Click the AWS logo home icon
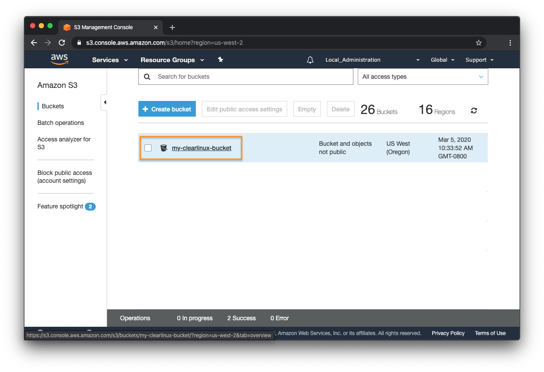Screen dimensions: 544x372 (59, 60)
